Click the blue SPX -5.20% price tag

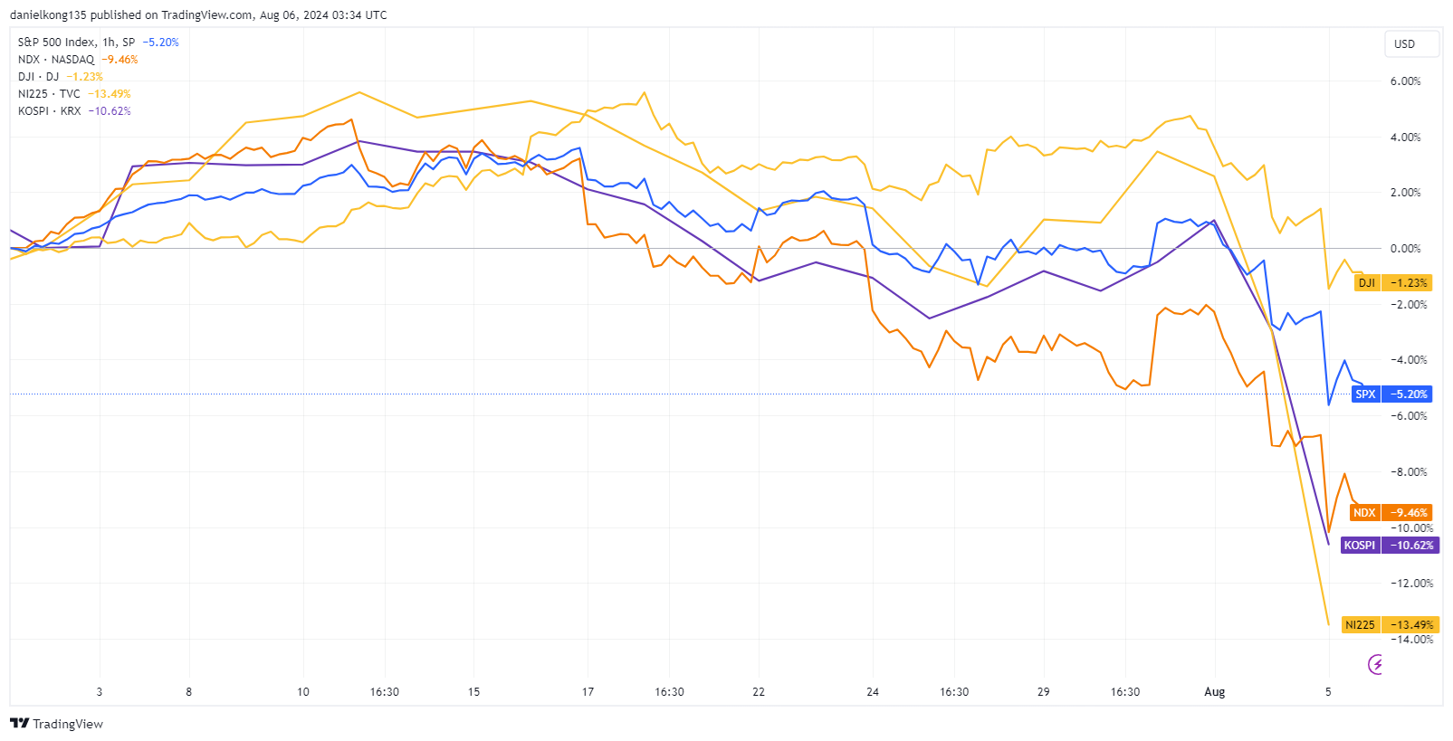1392,394
